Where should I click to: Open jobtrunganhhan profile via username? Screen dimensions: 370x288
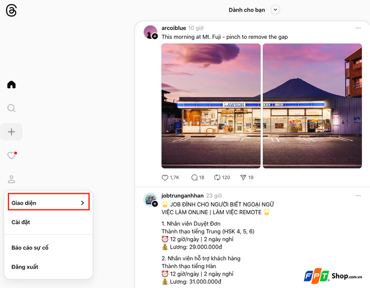pyautogui.click(x=182, y=196)
